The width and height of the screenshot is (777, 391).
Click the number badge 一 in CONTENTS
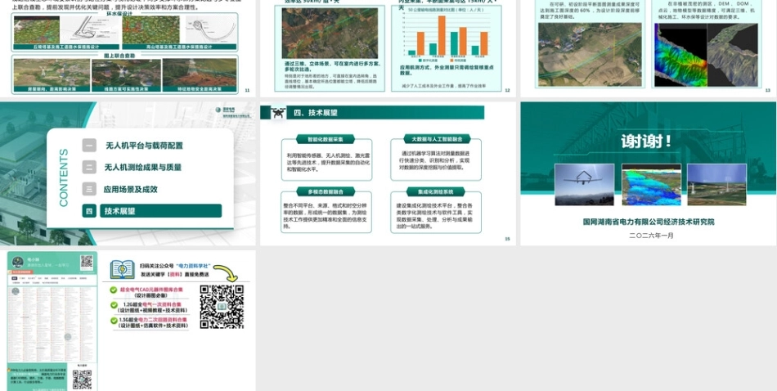tap(89, 146)
